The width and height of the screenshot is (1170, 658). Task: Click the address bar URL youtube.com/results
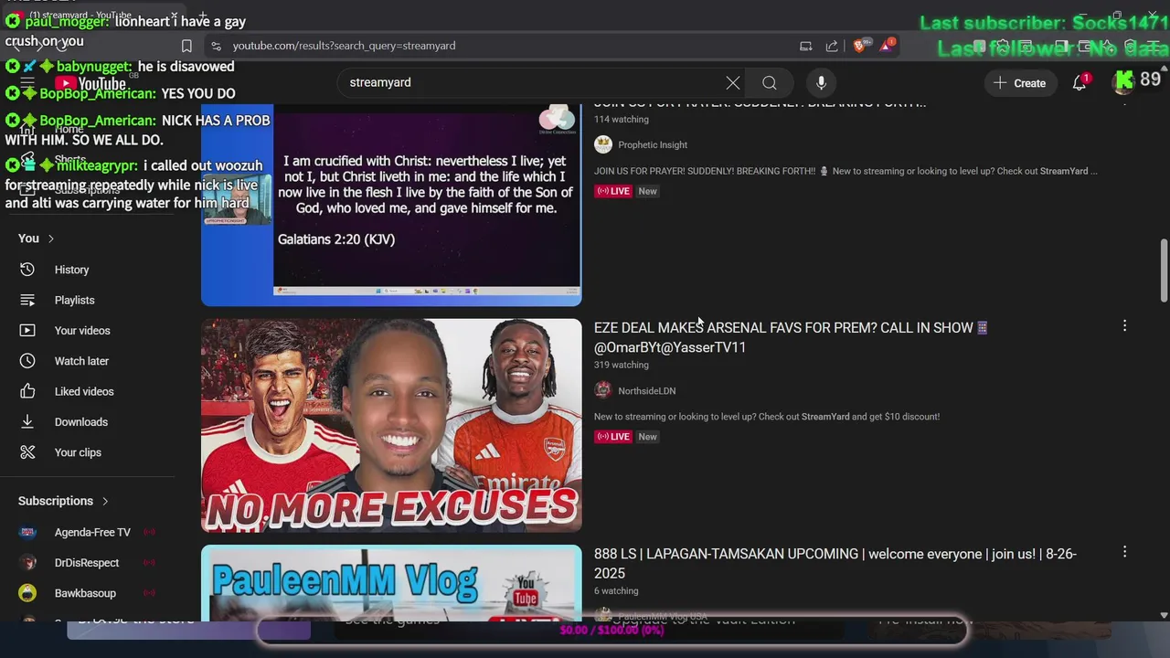coord(344,46)
